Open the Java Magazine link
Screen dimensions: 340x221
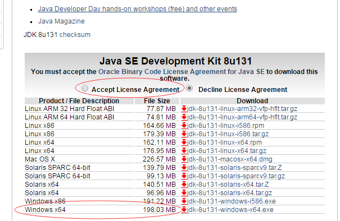[x=61, y=21]
